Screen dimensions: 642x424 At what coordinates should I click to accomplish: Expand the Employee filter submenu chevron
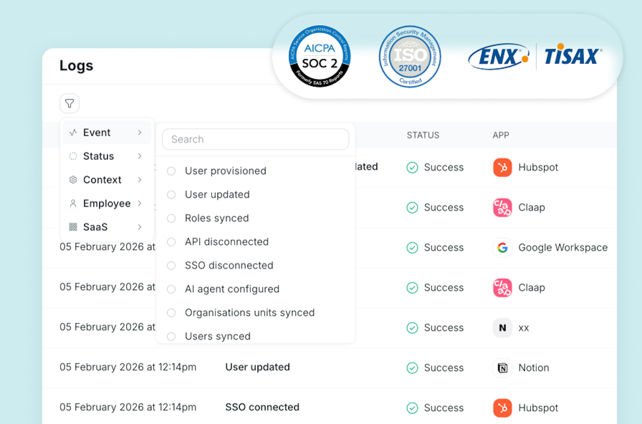[140, 203]
